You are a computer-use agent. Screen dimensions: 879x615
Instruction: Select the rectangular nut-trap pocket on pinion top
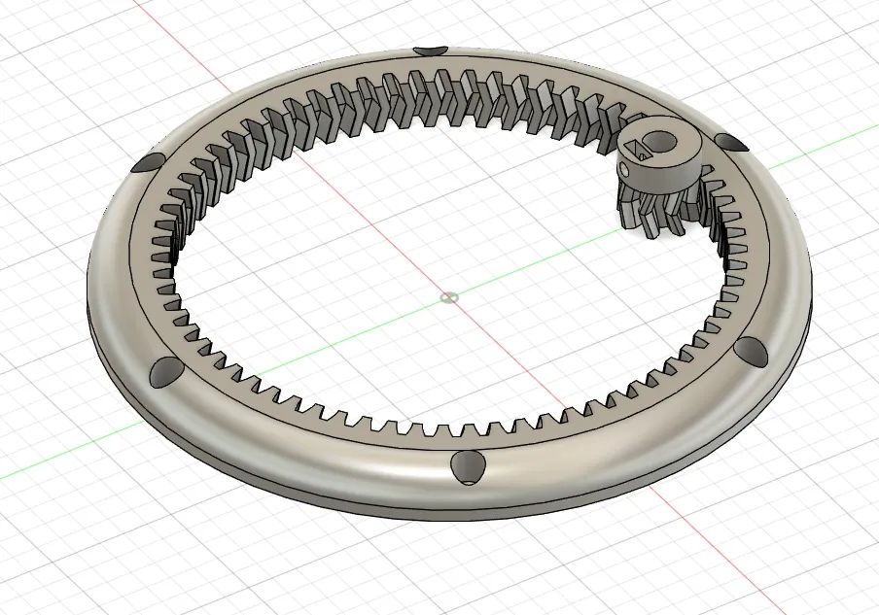point(636,149)
